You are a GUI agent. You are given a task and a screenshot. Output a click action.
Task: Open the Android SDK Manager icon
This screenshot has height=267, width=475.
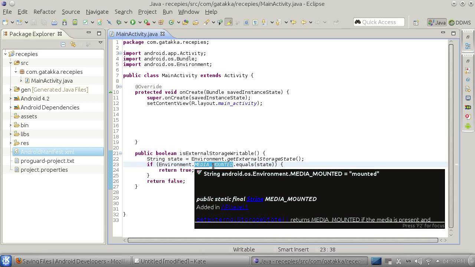tap(64, 22)
